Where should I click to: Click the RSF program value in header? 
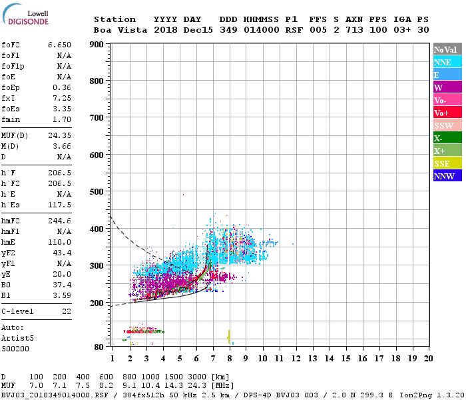(294, 30)
